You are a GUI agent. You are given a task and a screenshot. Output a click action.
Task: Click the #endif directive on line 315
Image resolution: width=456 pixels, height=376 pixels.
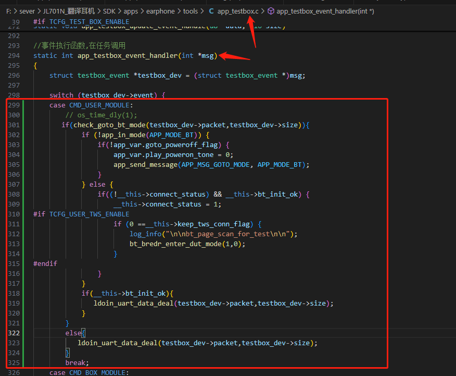coord(45,263)
